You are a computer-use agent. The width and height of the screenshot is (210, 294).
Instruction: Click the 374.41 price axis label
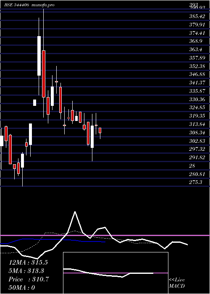coord(197,33)
